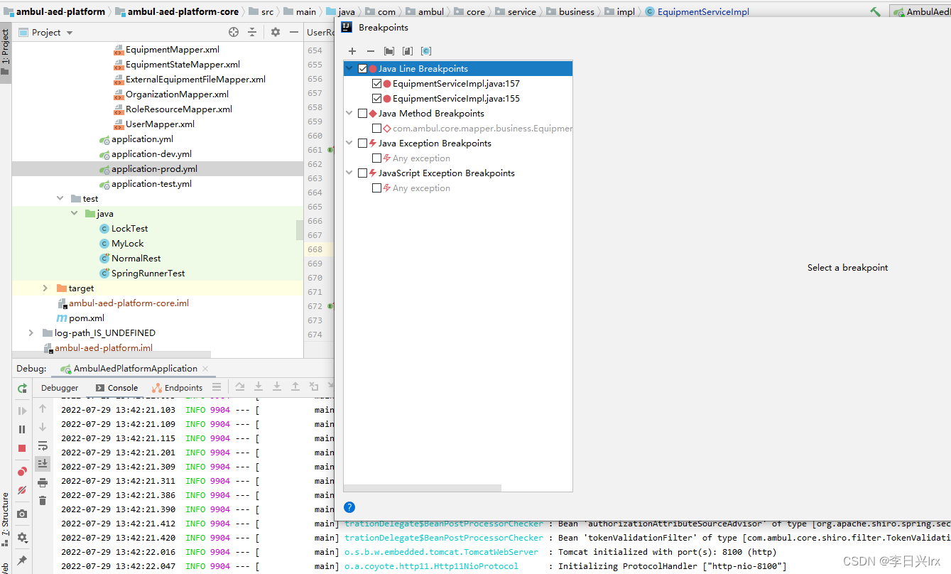Open Project panel gear options

click(276, 32)
